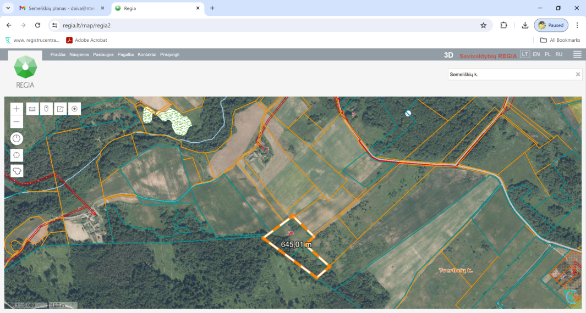This screenshot has height=313, width=586.
Task: Activate the circular target tool in map toolbar
Action: coord(74,109)
